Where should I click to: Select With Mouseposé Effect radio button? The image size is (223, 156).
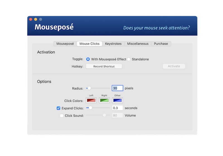click(x=88, y=59)
